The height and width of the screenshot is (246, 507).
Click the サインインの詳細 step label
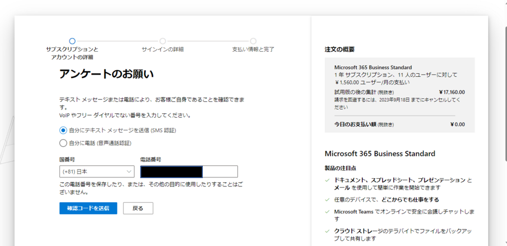click(x=162, y=50)
